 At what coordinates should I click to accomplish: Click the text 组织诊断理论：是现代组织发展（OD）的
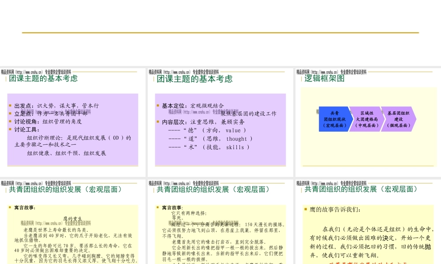pos(79,138)
